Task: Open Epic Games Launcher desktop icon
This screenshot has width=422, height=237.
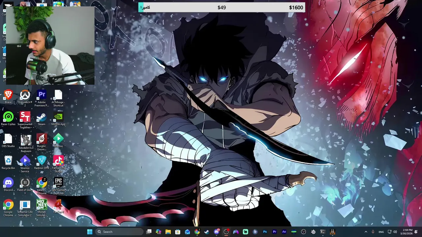Action: (58, 186)
